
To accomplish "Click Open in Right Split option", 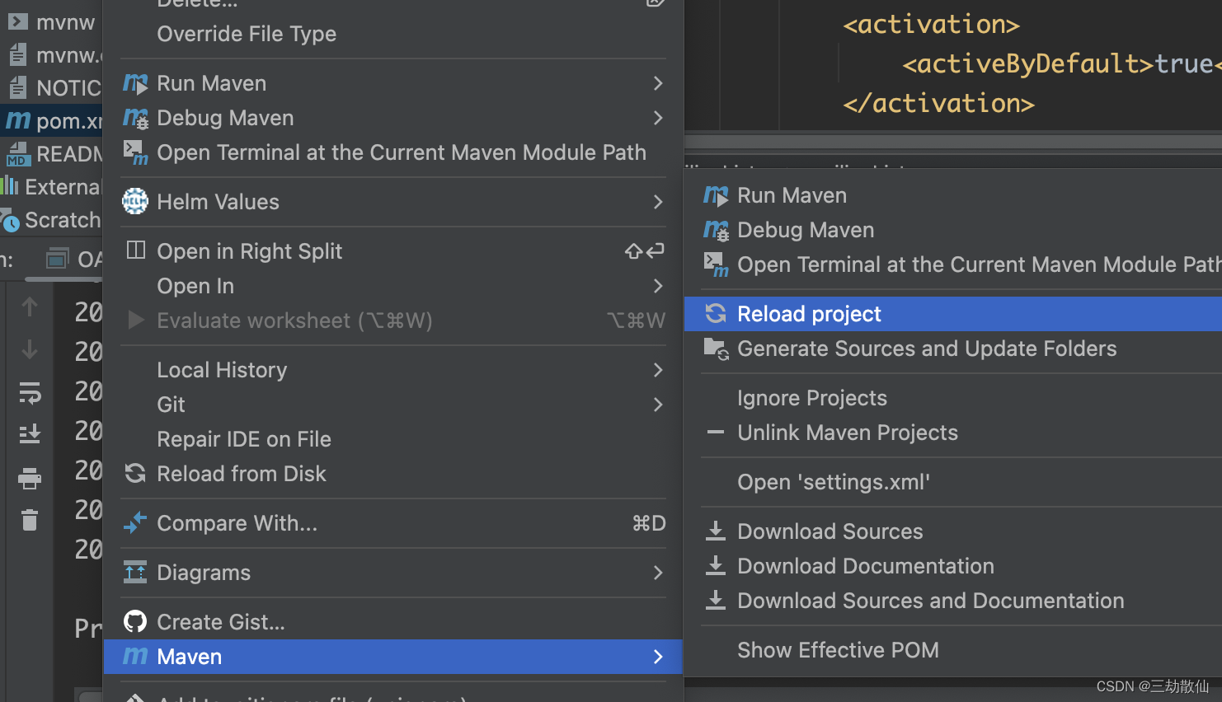I will [x=249, y=251].
